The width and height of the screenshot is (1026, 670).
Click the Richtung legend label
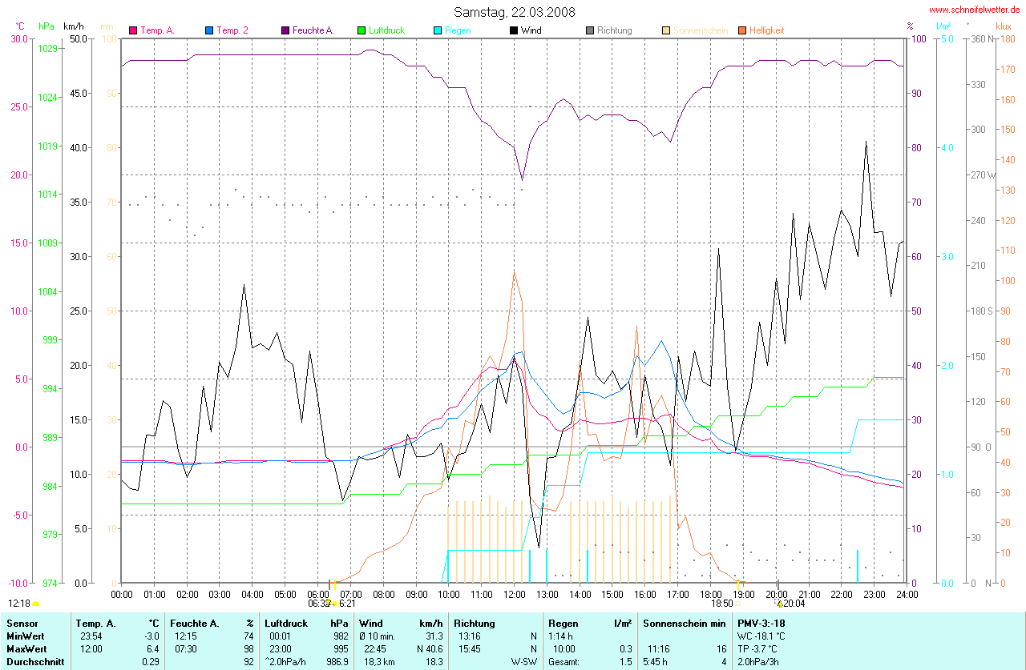[615, 30]
